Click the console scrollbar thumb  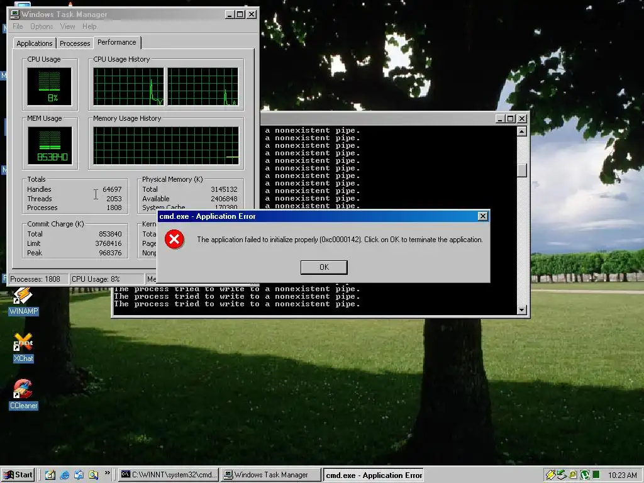pyautogui.click(x=522, y=170)
